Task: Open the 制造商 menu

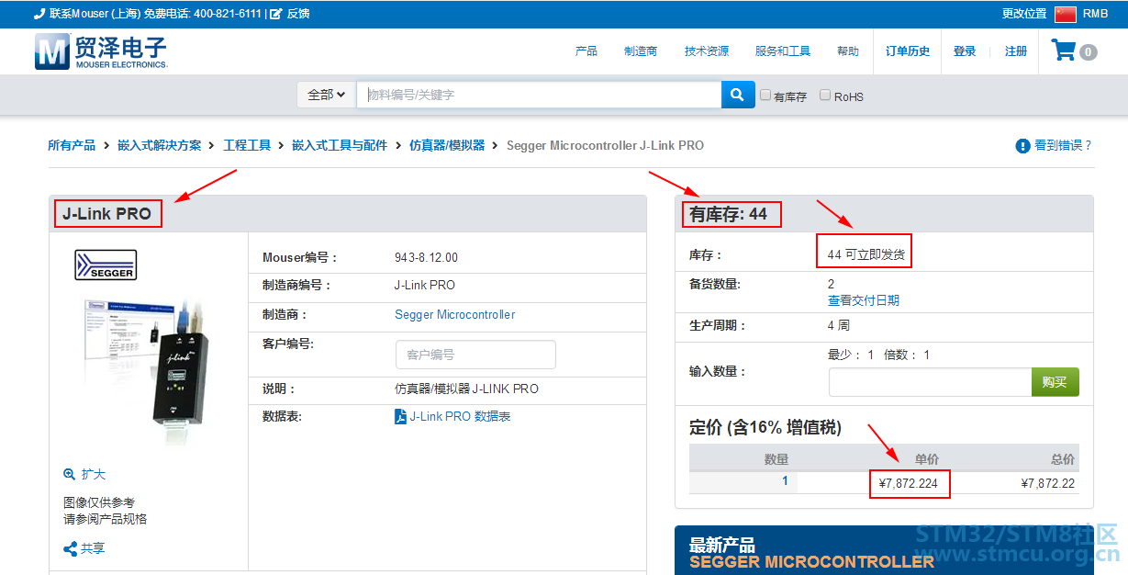Action: click(641, 51)
